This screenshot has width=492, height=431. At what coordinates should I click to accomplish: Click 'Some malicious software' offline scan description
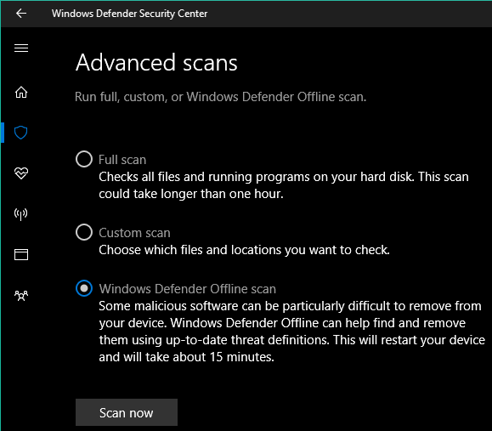[291, 332]
